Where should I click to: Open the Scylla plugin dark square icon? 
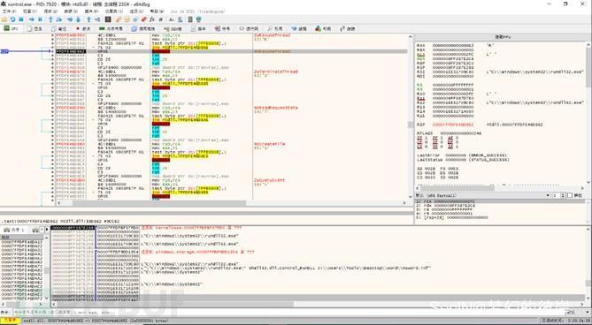108,19
